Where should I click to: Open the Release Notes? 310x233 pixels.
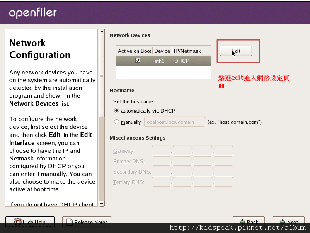[x=87, y=222]
